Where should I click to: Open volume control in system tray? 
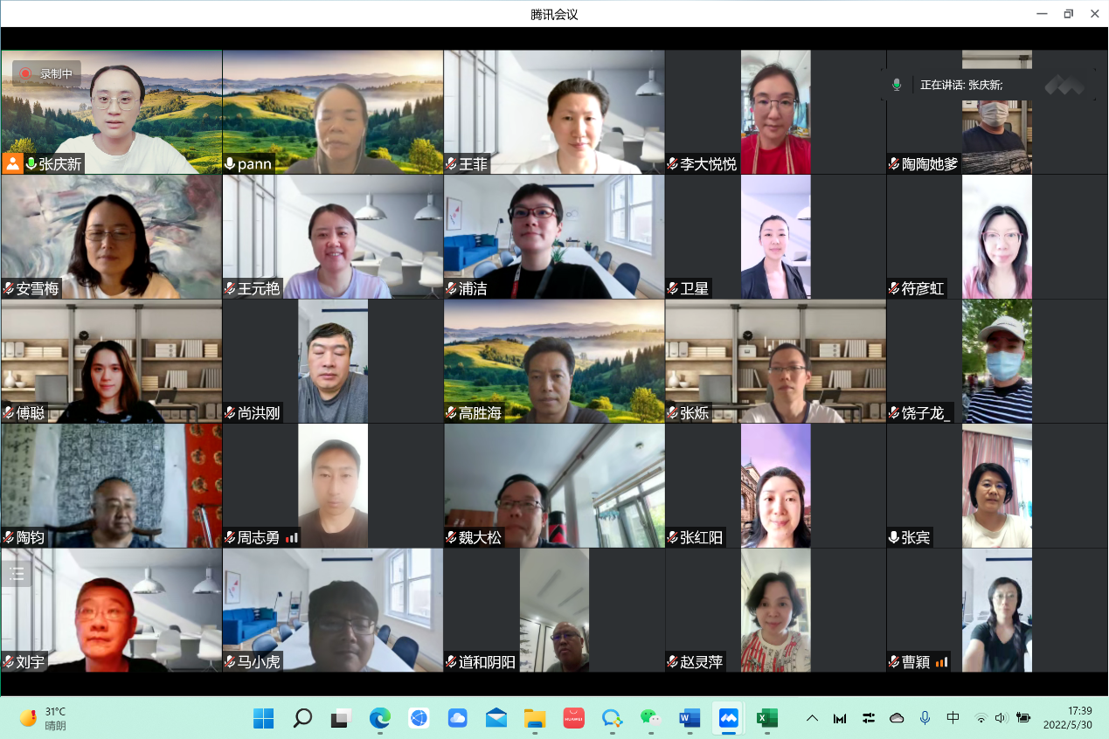[1002, 718]
